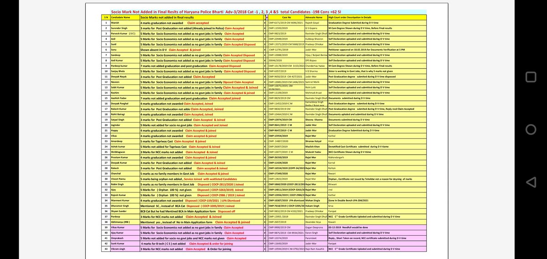This screenshot has height=259, width=547.
Task: Select candidate name 'Parvesh Kumar ( S C )'
Action: 124,33
